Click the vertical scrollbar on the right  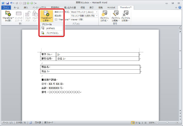point(180,52)
